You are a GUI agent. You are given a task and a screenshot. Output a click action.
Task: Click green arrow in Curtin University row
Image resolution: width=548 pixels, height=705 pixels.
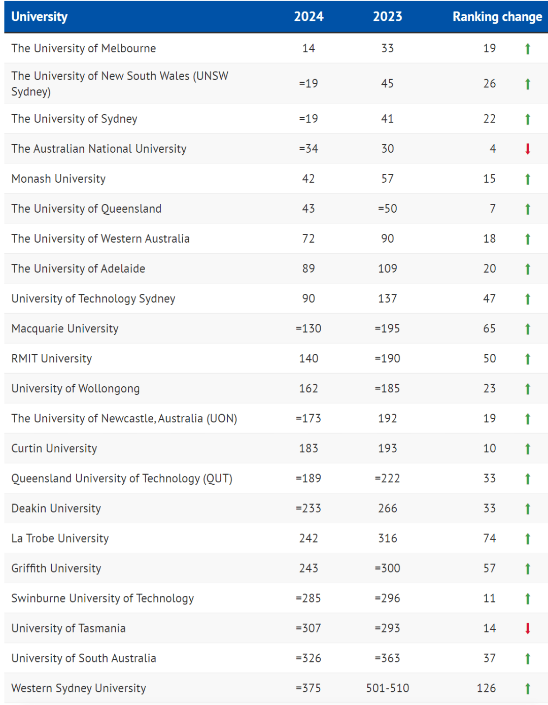(x=528, y=449)
